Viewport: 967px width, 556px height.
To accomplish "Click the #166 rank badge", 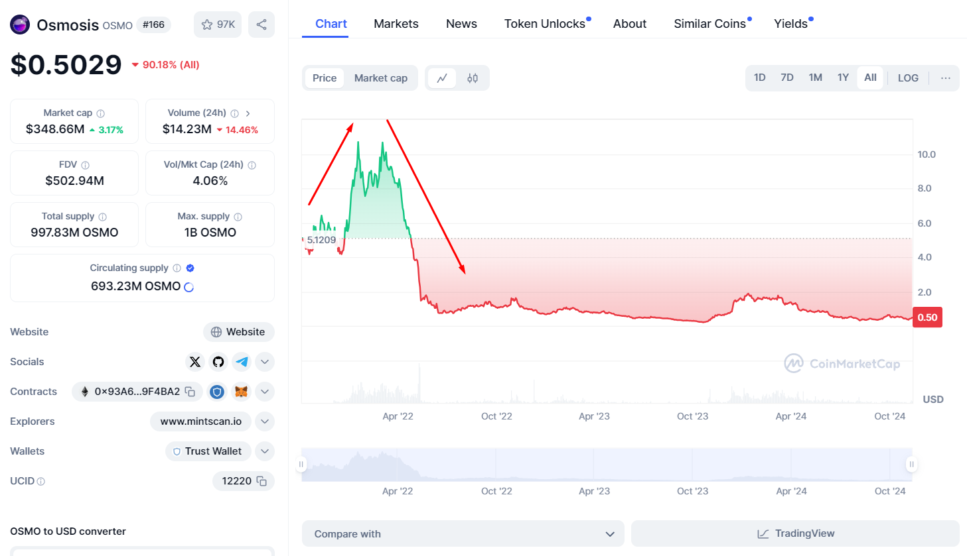I will pyautogui.click(x=153, y=25).
